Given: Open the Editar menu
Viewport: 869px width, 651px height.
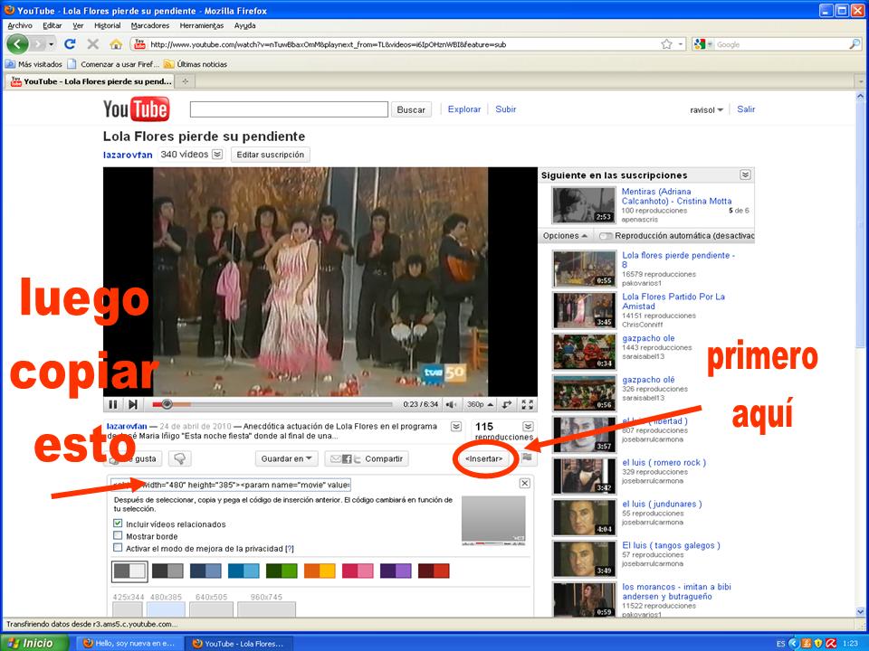Looking at the screenshot, I should coord(53,25).
